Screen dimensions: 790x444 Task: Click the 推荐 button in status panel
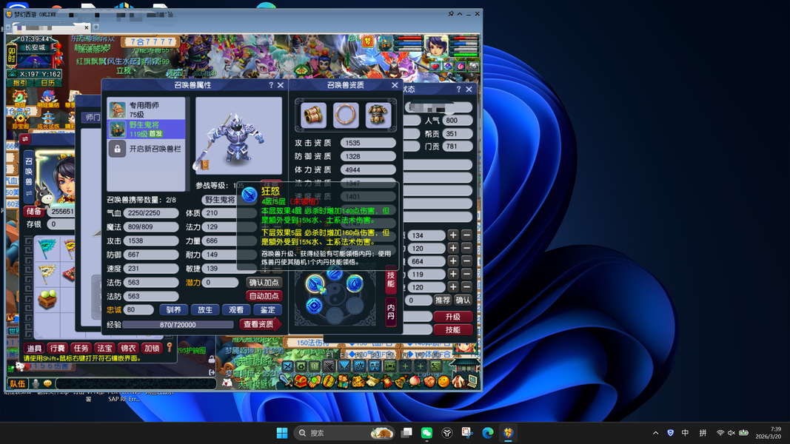point(442,300)
